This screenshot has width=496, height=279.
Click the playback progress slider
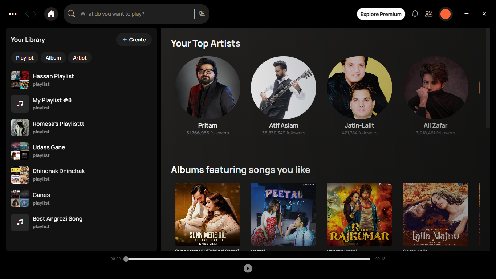tap(248, 259)
